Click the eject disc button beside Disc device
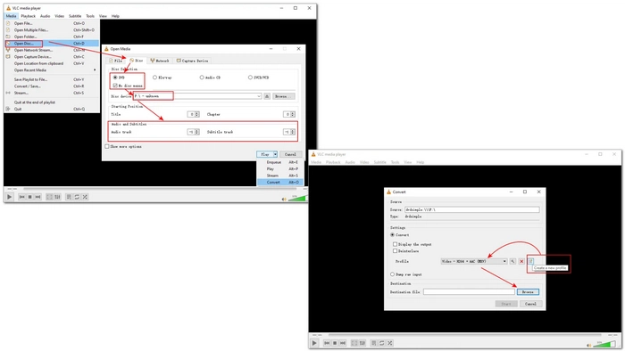The height and width of the screenshot is (351, 625). coord(267,96)
